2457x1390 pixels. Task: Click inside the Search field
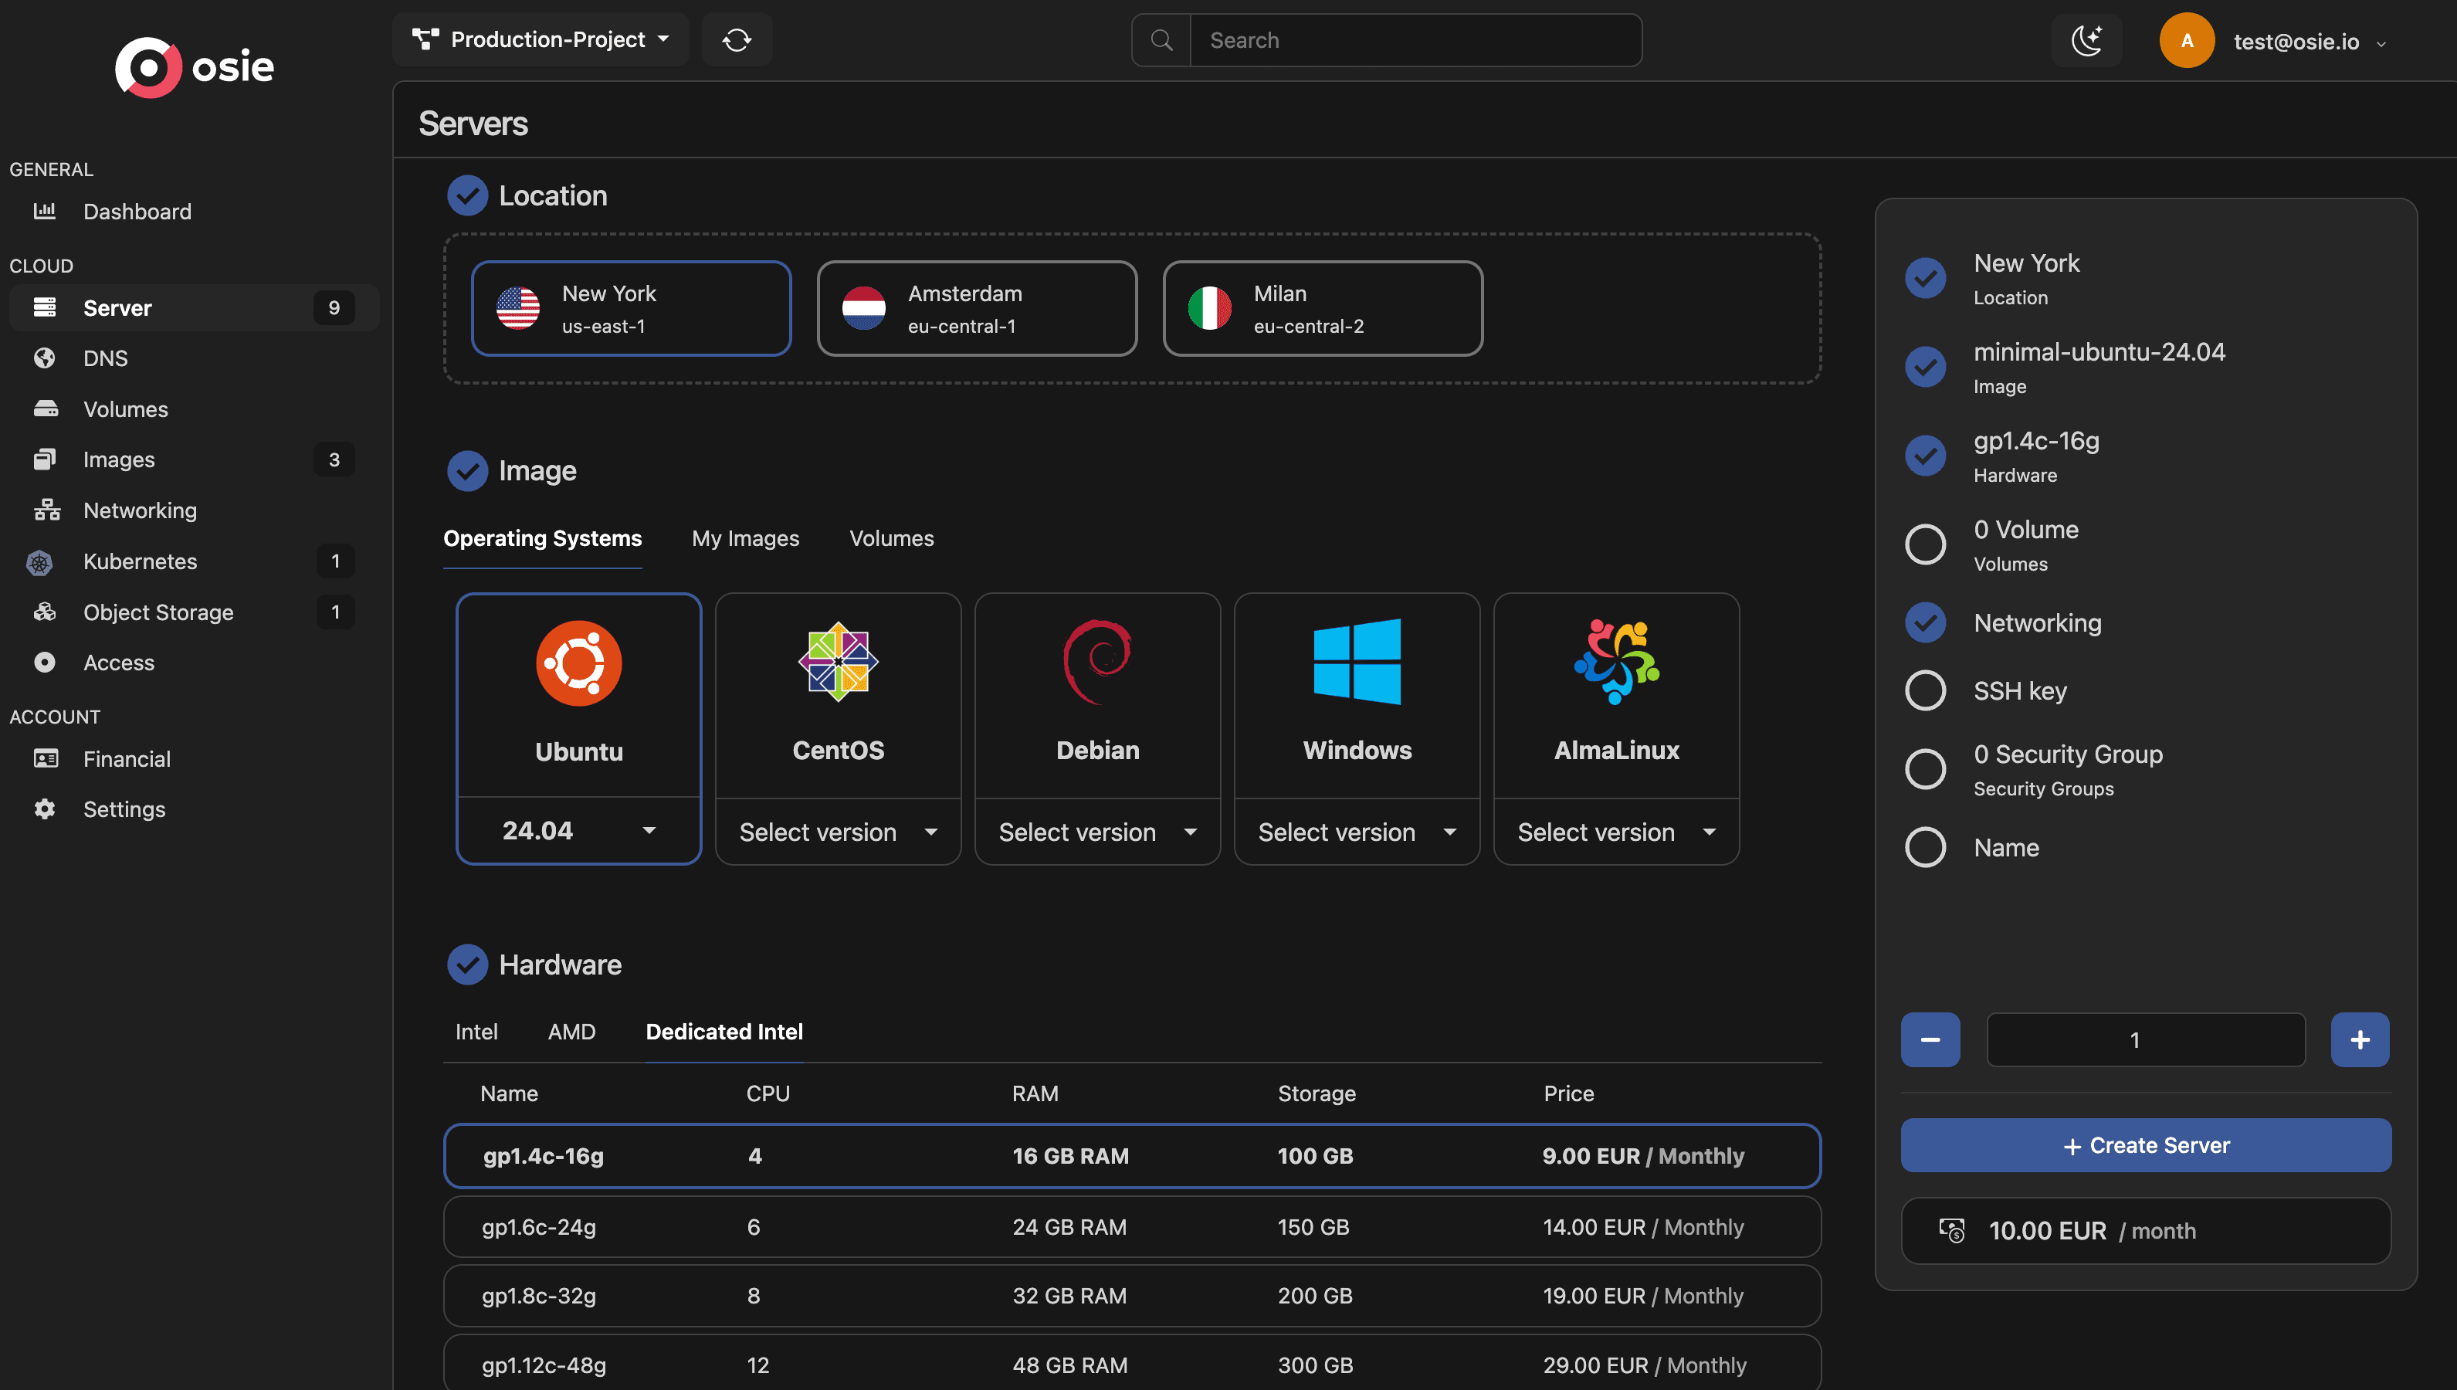pos(1415,39)
